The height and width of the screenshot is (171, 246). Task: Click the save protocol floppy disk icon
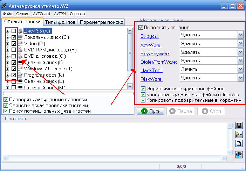click(239, 126)
